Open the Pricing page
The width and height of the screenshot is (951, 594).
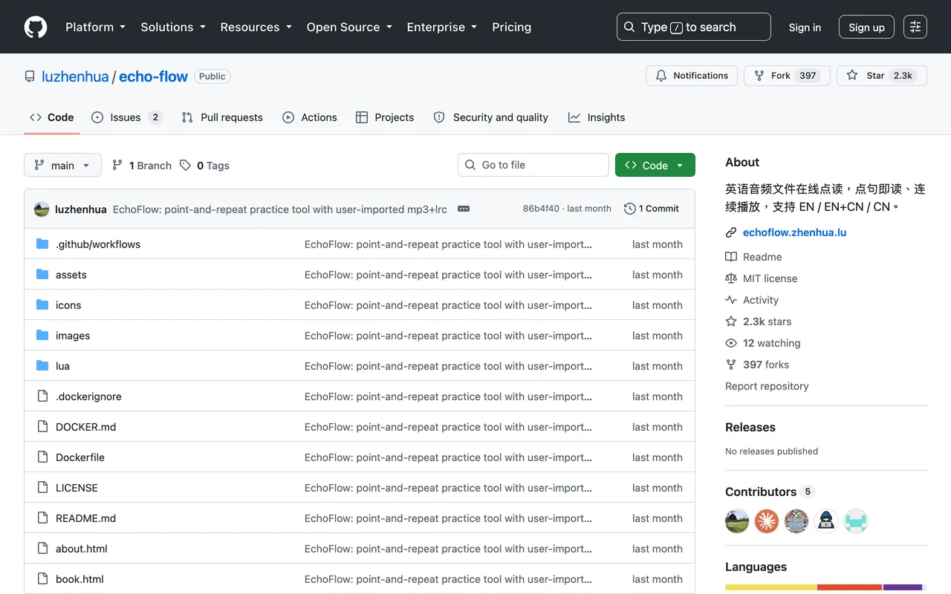click(512, 27)
